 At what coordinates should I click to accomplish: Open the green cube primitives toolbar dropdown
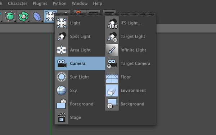tap(10, 16)
